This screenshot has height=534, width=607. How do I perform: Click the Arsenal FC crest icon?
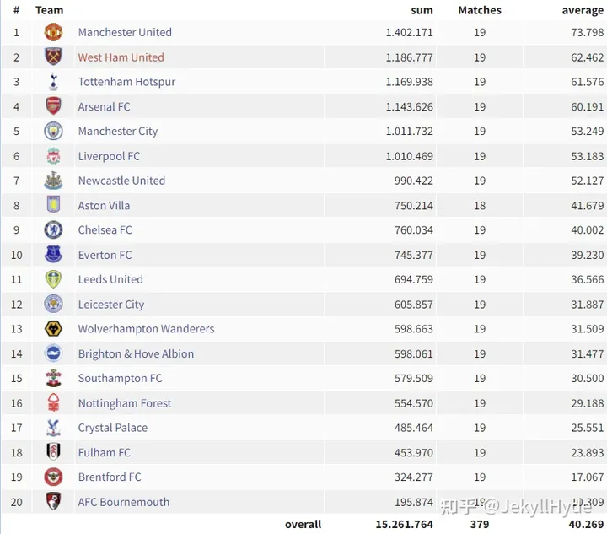[53, 106]
